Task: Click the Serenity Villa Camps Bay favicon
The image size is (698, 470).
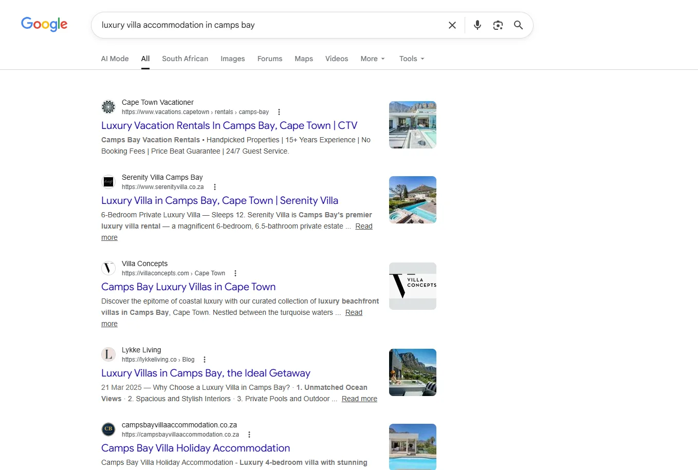Action: 108,182
